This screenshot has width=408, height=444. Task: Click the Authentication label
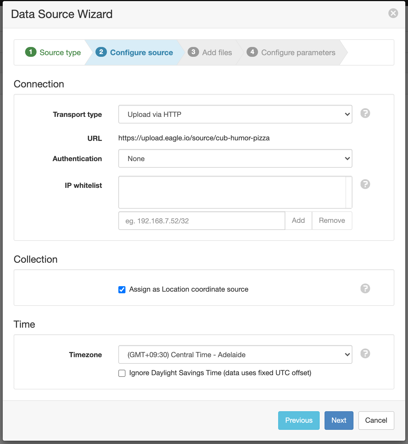click(77, 159)
